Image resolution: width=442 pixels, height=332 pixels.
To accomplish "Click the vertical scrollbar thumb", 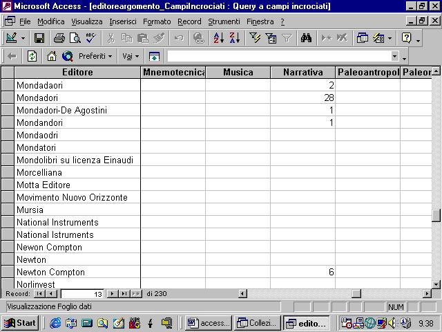I will coord(436,215).
